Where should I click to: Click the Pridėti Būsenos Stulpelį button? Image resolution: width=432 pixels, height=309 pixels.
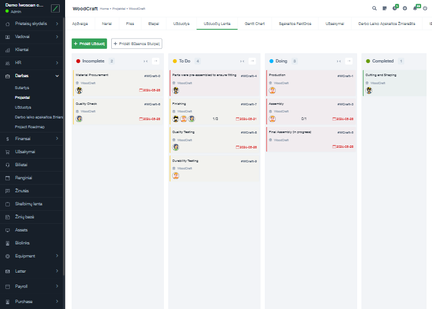136,43
